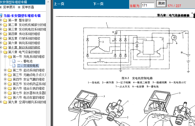Image resolution: width=195 pixels, height=126 pixels.
Task: Expand 第二章 发动机机械部分 node
Action: point(1,24)
